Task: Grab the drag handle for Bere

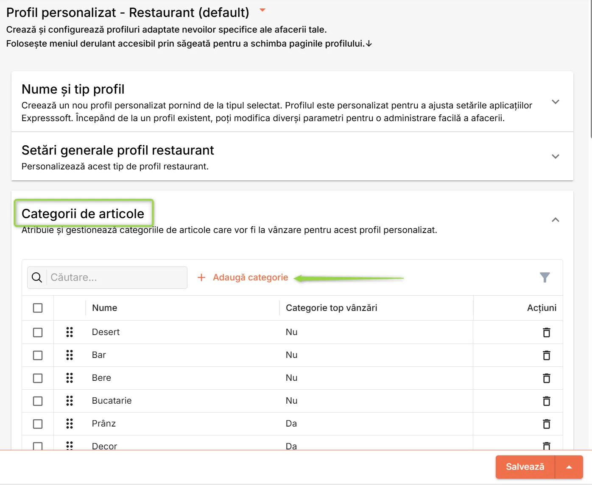Action: [x=70, y=378]
